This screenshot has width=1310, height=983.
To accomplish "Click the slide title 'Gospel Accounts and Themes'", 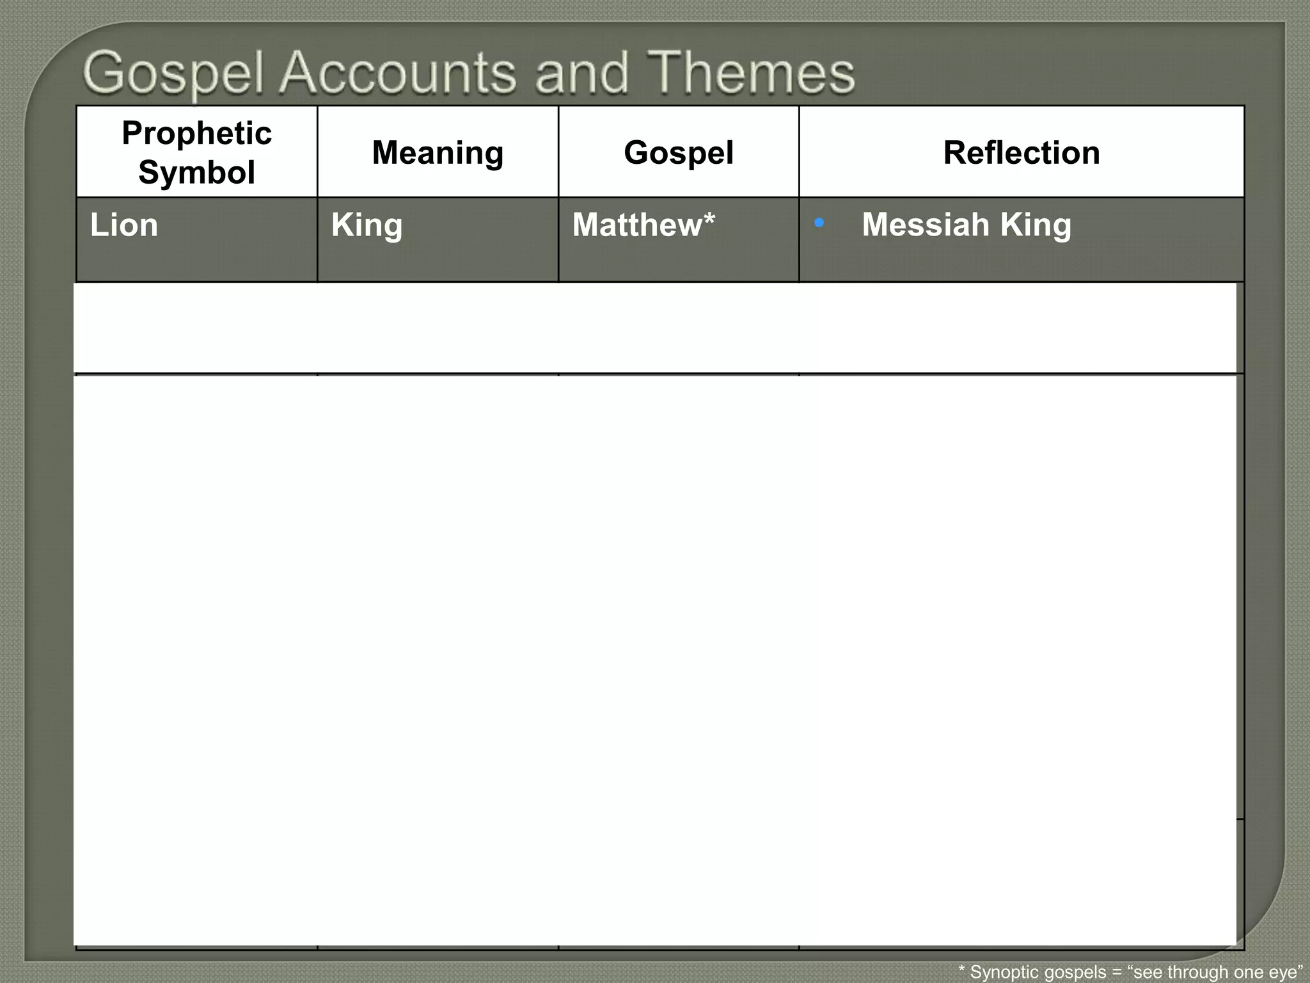I will (x=469, y=74).
